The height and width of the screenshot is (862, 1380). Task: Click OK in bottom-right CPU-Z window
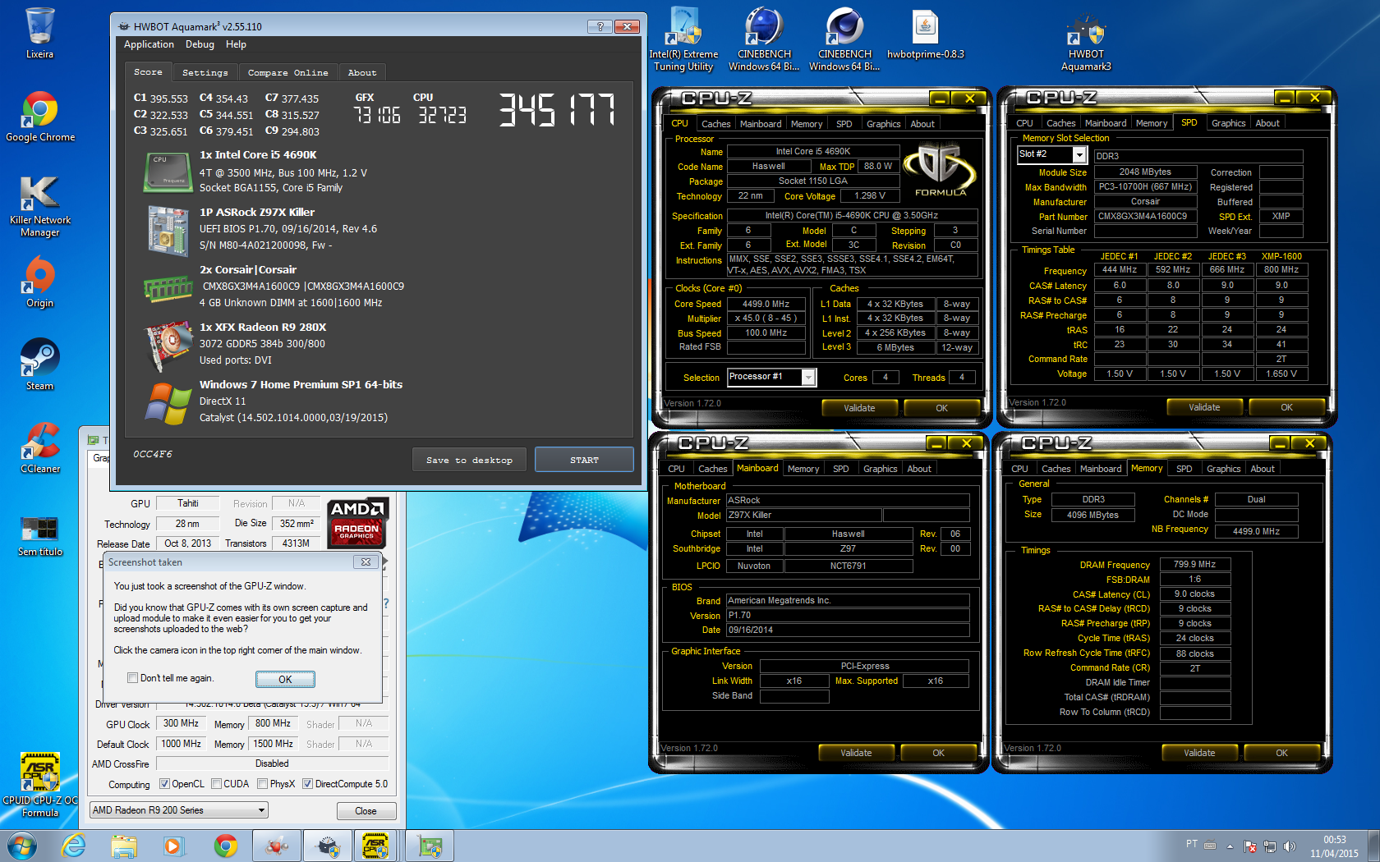1281,753
